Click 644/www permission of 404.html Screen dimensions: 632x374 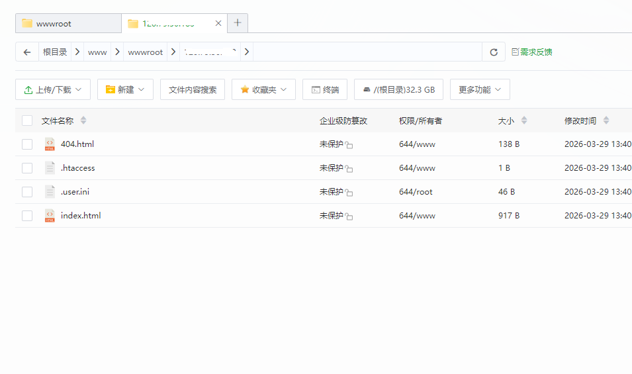pyautogui.click(x=417, y=144)
